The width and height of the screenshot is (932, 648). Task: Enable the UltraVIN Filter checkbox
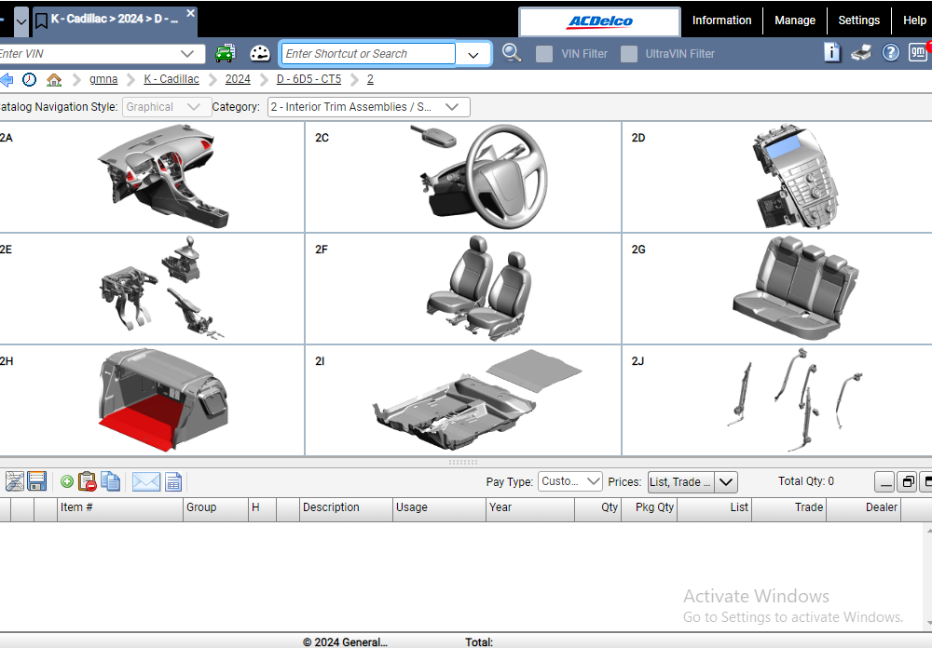tap(629, 54)
